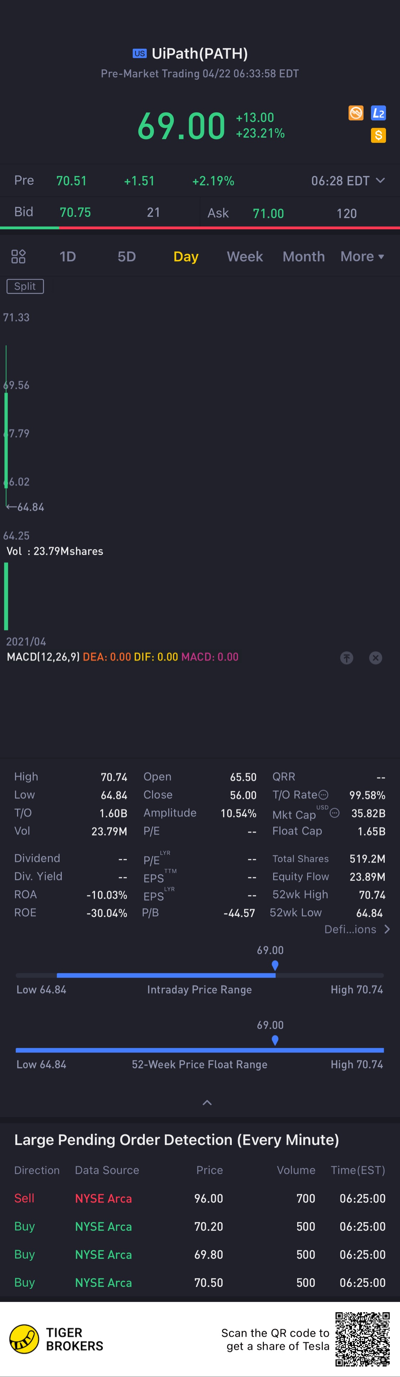400x1377 pixels.
Task: Tap the 52-Week Price Float Range marker
Action: (x=275, y=1040)
